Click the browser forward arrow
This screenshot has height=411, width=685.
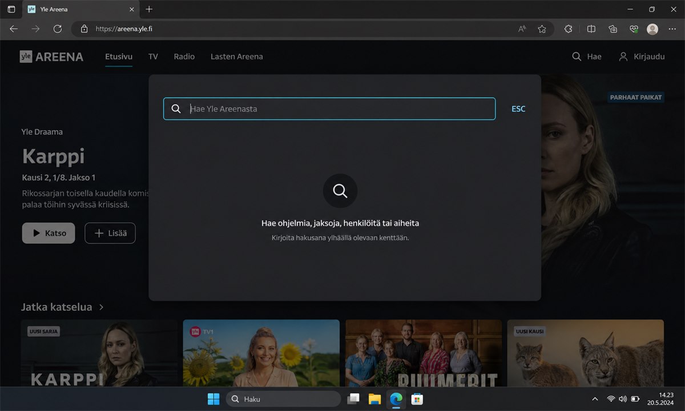click(35, 29)
